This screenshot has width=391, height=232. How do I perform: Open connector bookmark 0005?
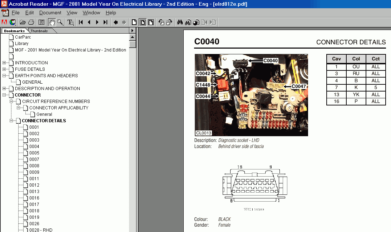[x=34, y=153]
